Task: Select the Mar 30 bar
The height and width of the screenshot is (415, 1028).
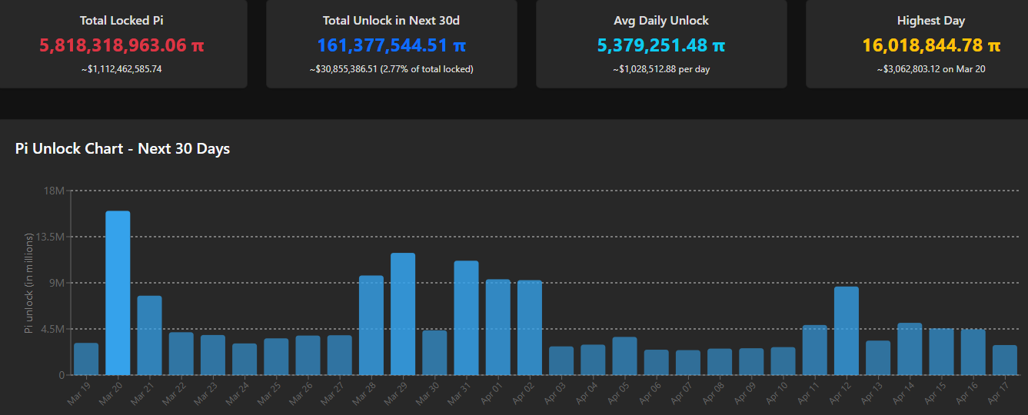Action: [x=434, y=352]
